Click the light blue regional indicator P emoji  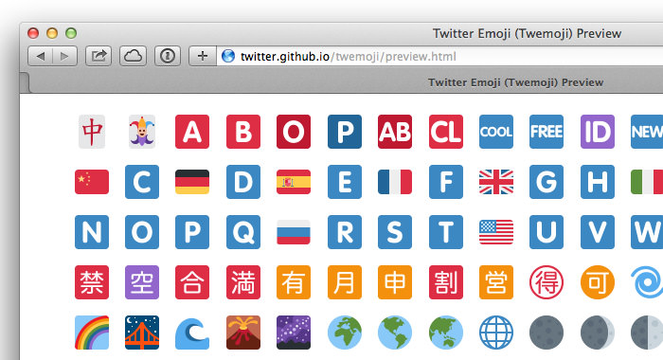click(x=192, y=232)
